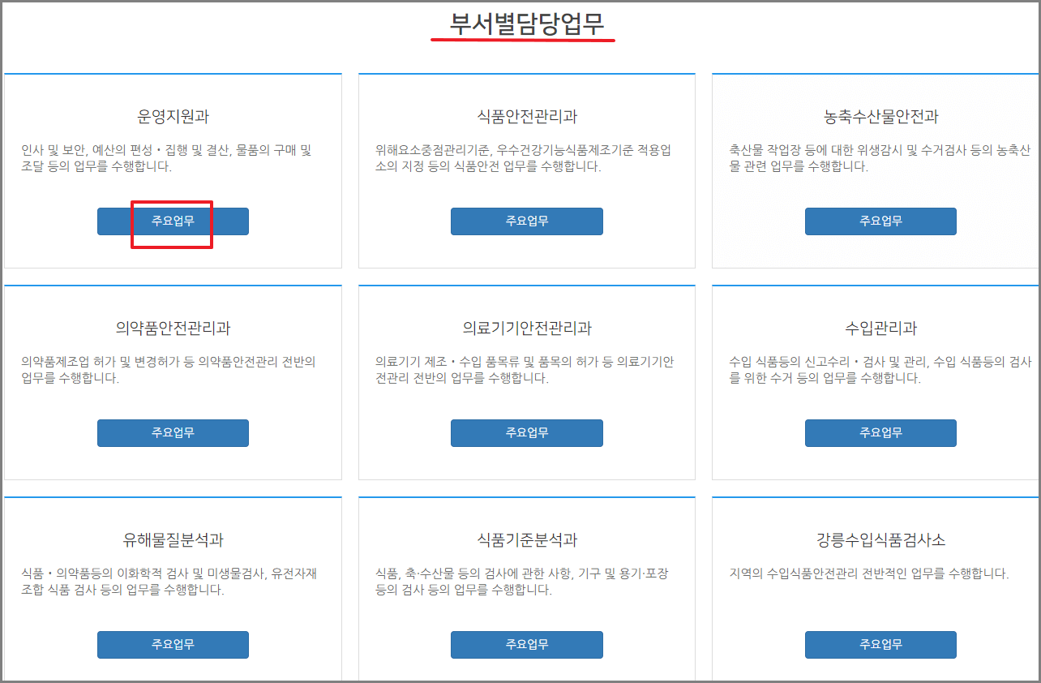Select the 식품기준분석과 card title
Viewport: 1041px width, 683px height.
click(527, 539)
